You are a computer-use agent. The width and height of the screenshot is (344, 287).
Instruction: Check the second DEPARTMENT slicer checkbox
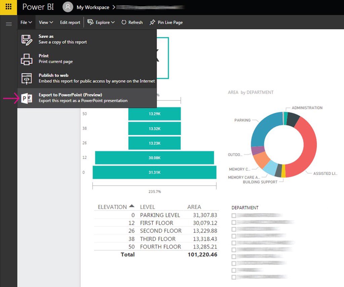[234, 222]
